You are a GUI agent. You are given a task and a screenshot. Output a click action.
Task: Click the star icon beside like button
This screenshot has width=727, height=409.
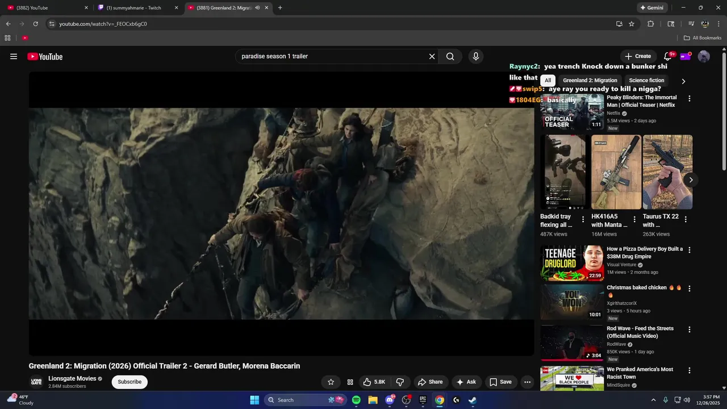click(331, 382)
